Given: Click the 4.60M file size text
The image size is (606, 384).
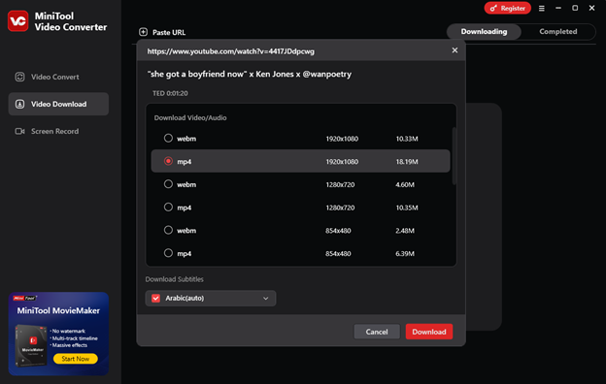Looking at the screenshot, I should click(405, 184).
